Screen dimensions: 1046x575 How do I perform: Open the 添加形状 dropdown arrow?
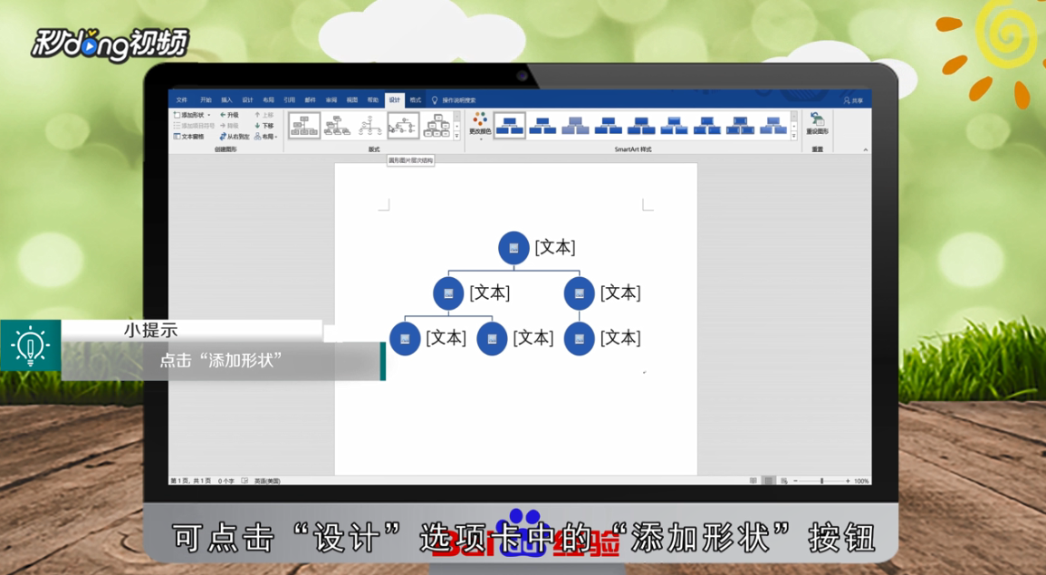208,115
